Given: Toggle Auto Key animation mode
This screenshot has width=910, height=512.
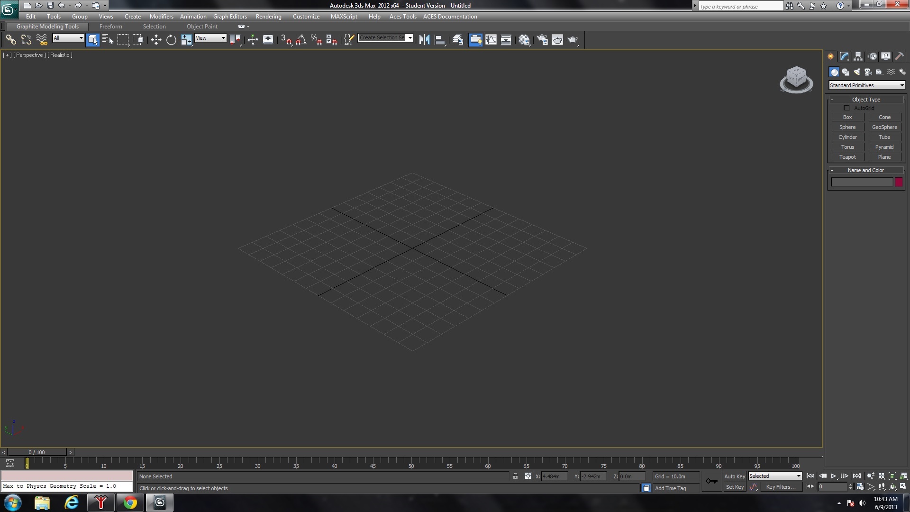Looking at the screenshot, I should tap(735, 476).
